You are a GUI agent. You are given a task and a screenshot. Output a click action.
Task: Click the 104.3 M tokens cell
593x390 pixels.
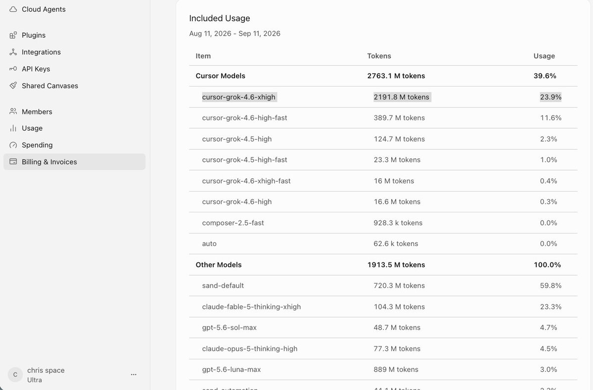pos(399,307)
